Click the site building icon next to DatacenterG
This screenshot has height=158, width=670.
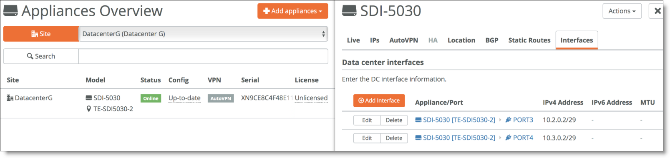10,98
